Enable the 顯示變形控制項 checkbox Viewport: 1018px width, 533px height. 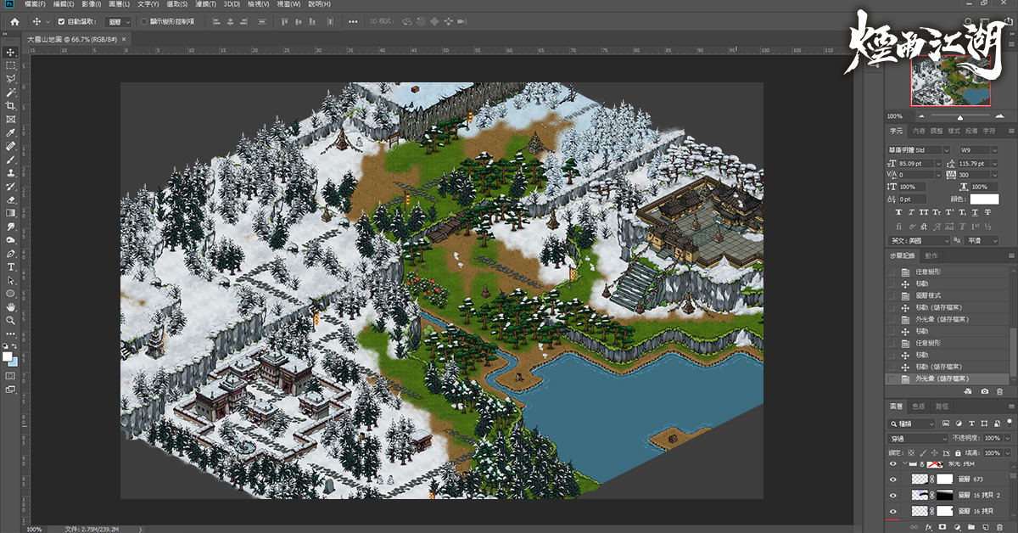tap(144, 21)
